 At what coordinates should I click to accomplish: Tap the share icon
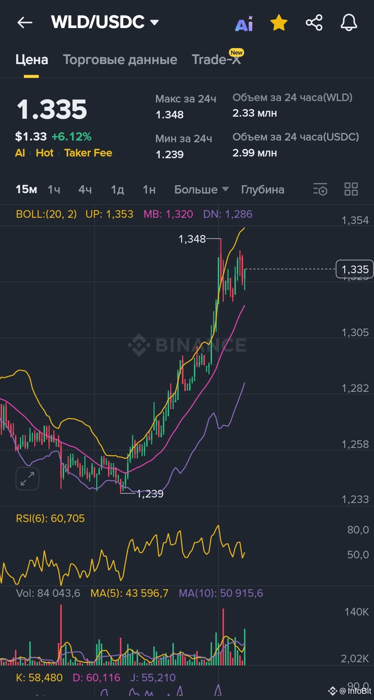pyautogui.click(x=314, y=23)
